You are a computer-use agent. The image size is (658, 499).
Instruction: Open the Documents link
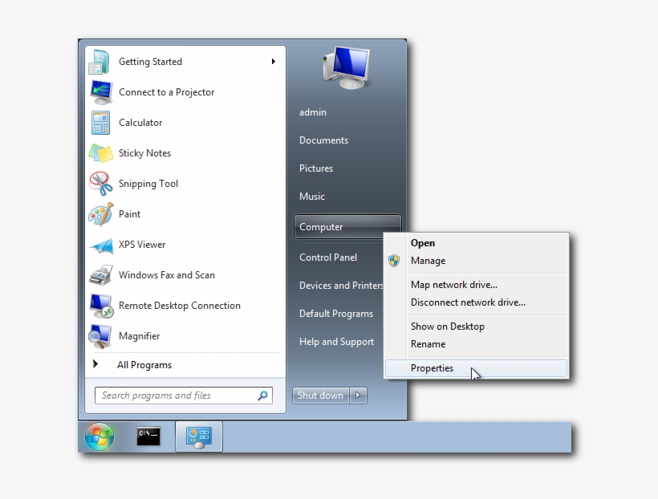coord(323,140)
